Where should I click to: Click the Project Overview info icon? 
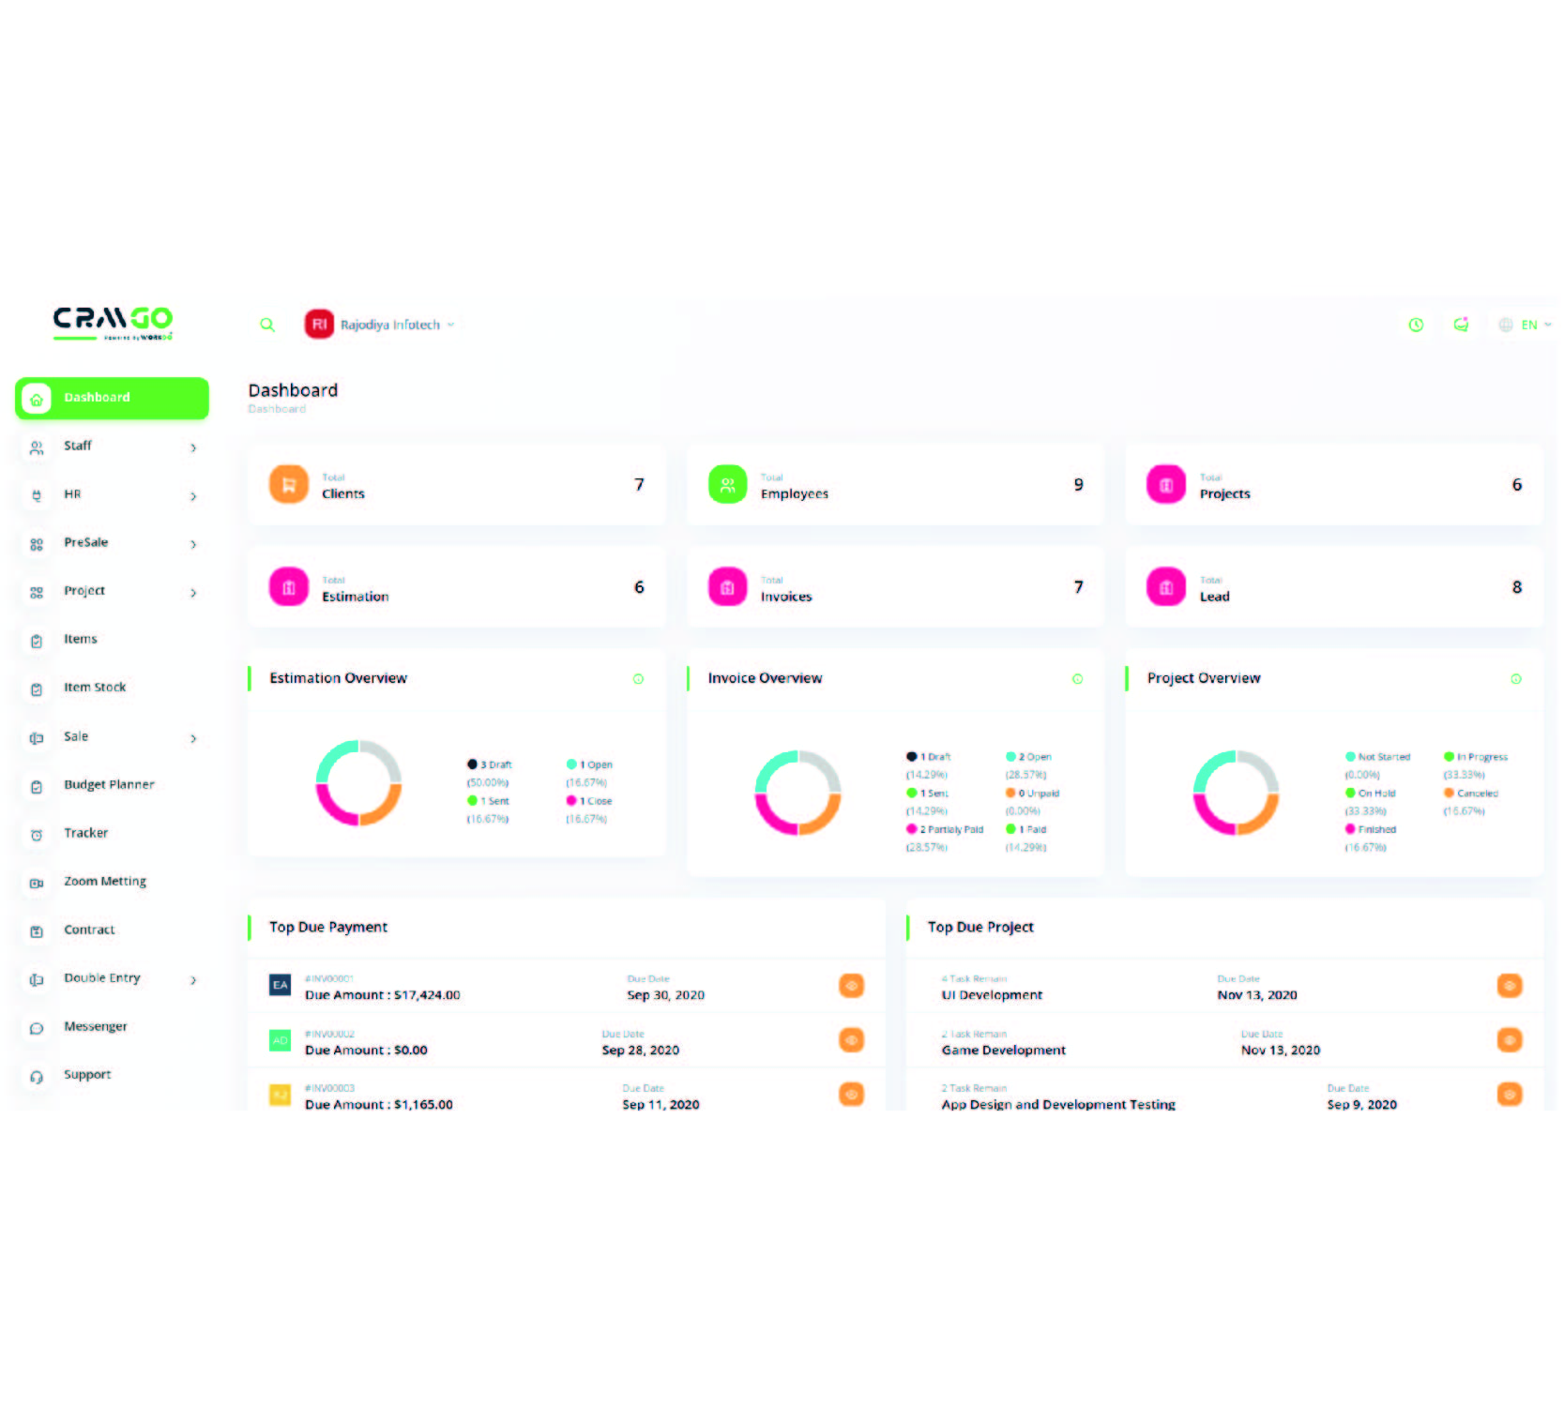click(x=1516, y=679)
